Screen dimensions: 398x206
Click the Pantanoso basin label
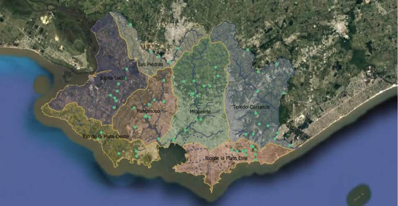point(148,111)
